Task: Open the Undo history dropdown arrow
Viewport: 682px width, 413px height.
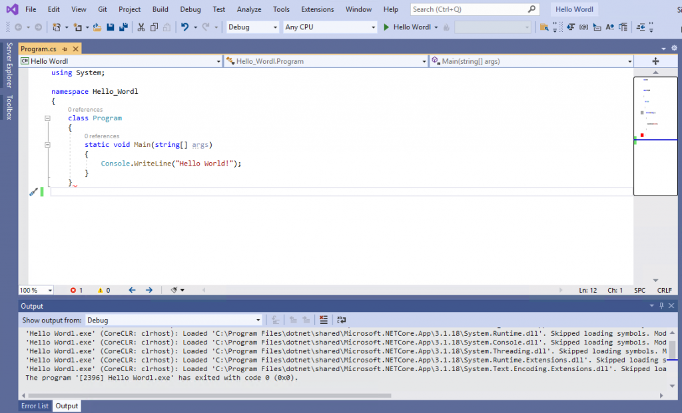Action: pos(195,27)
